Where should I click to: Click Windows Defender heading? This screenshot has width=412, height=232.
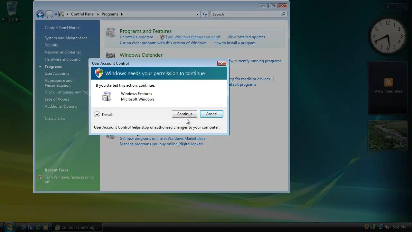pos(141,55)
